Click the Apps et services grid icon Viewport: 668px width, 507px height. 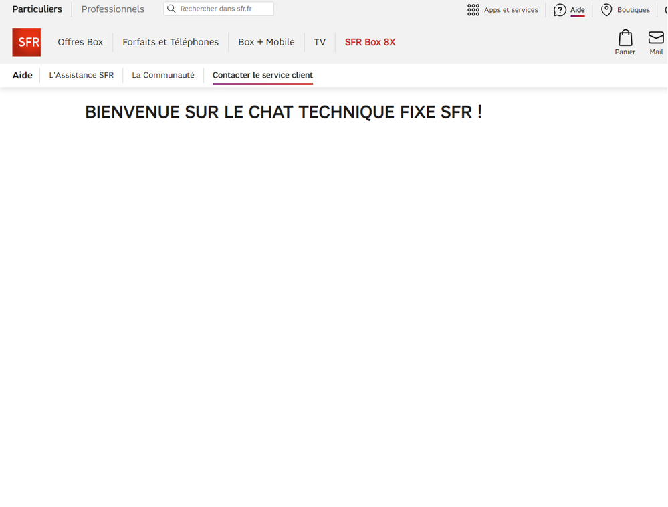[x=473, y=9]
